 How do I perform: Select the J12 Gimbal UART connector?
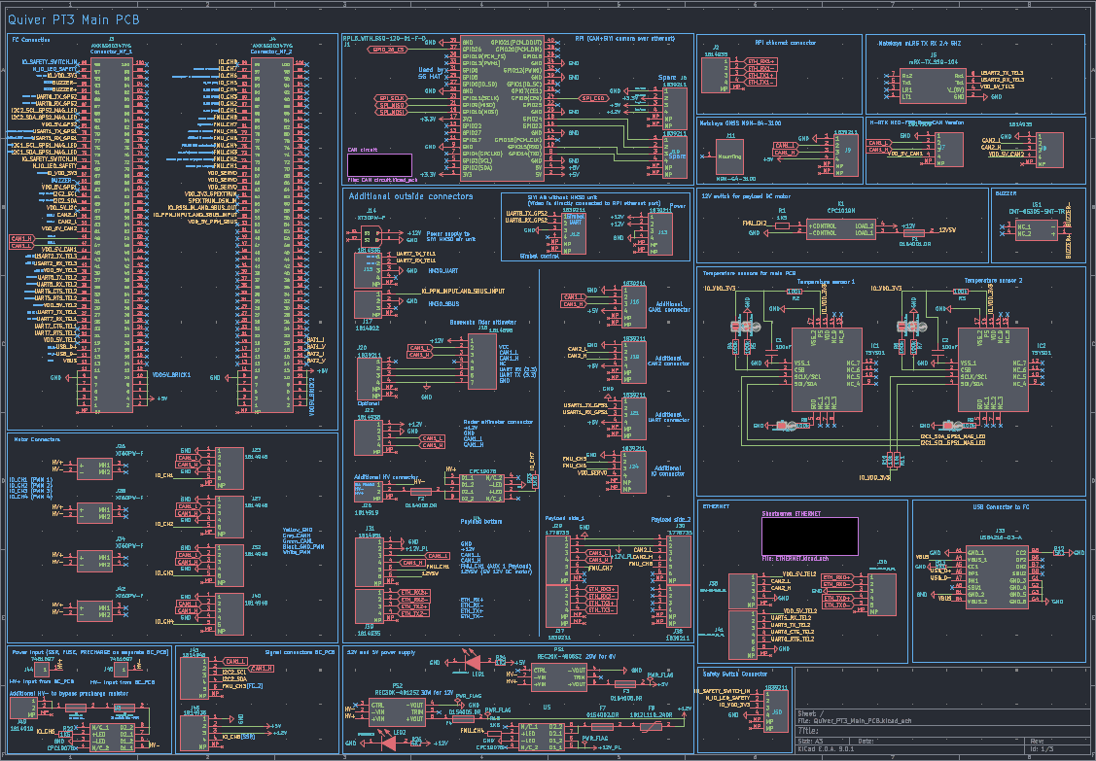[x=574, y=234]
